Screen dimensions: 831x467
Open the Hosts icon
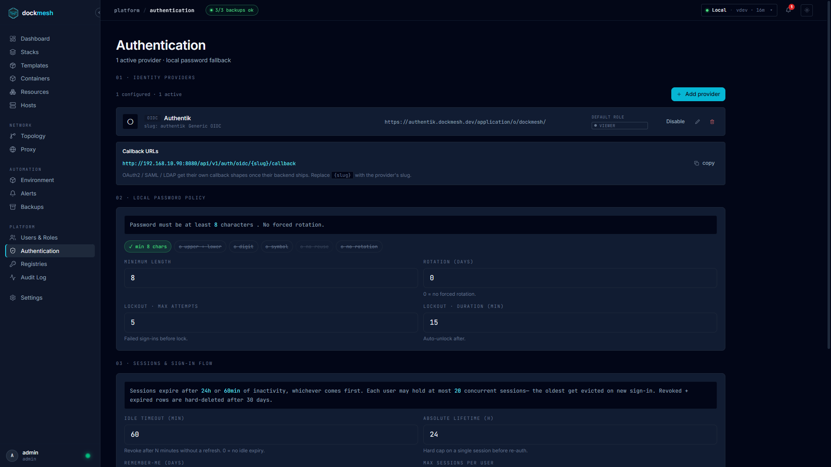pos(13,106)
